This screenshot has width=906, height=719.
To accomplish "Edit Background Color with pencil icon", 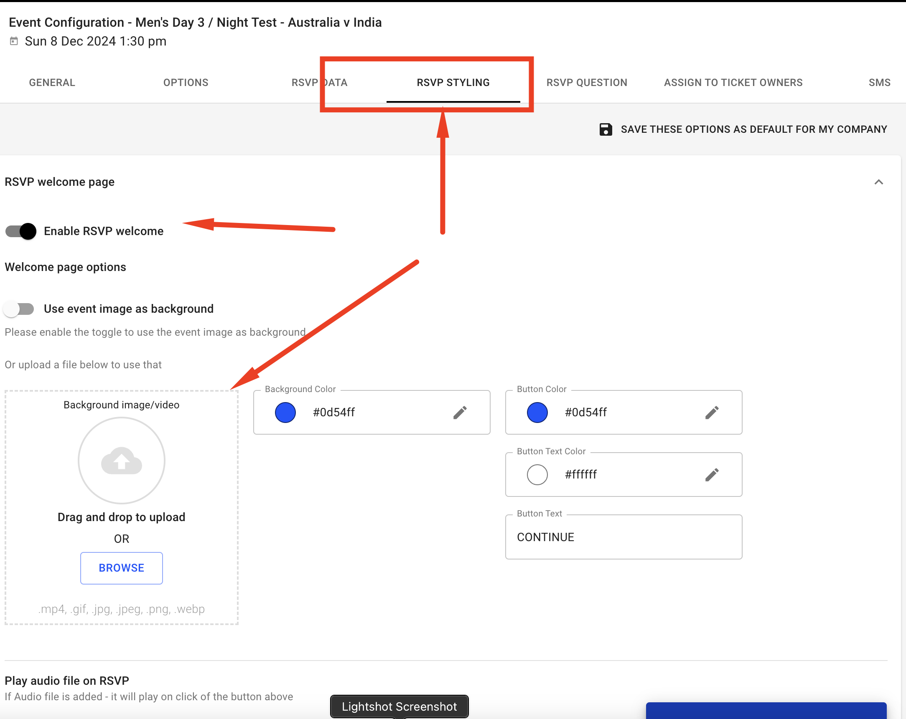I will click(460, 413).
